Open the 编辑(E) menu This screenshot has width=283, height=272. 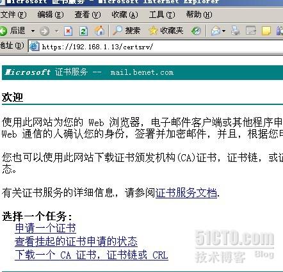coord(51,15)
